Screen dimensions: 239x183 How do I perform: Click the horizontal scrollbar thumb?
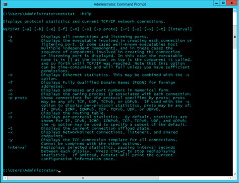pos(83,178)
